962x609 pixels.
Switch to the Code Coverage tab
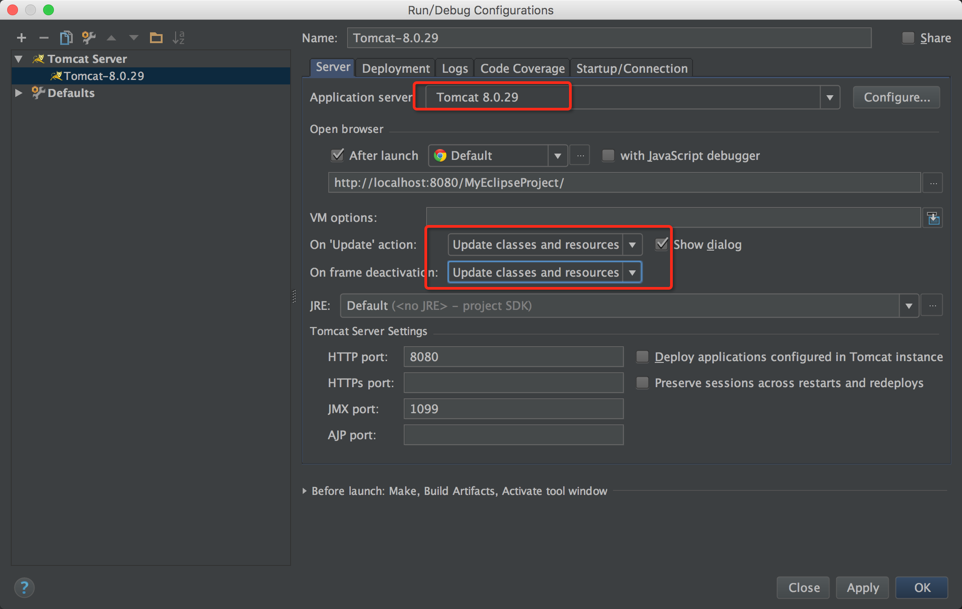522,68
